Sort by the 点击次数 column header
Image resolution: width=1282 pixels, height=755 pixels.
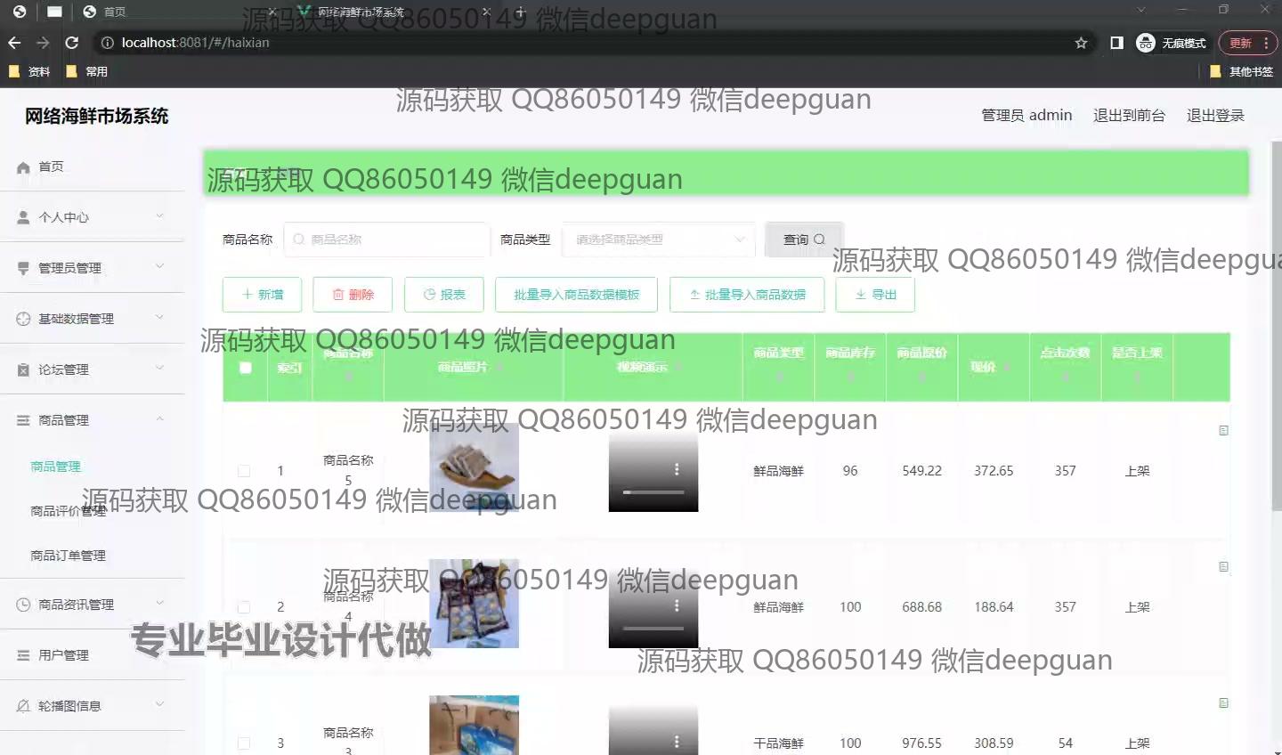tap(1066, 366)
